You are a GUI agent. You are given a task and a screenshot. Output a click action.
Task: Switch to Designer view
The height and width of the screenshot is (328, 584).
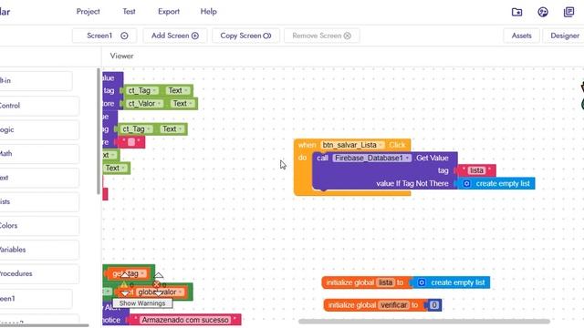coord(565,36)
